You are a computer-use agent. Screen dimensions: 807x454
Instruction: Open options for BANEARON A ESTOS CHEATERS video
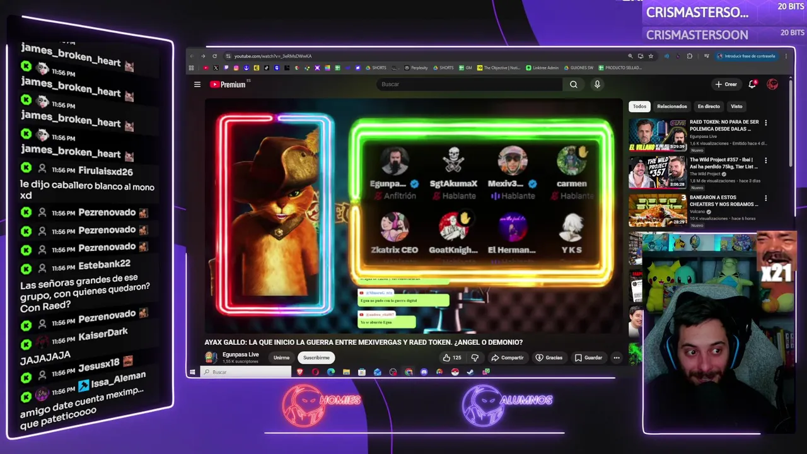pos(765,199)
